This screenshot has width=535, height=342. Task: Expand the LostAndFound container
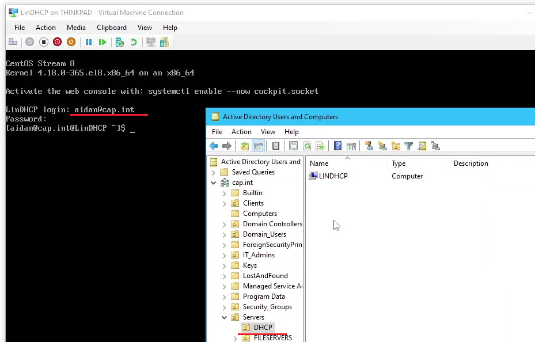tap(224, 276)
